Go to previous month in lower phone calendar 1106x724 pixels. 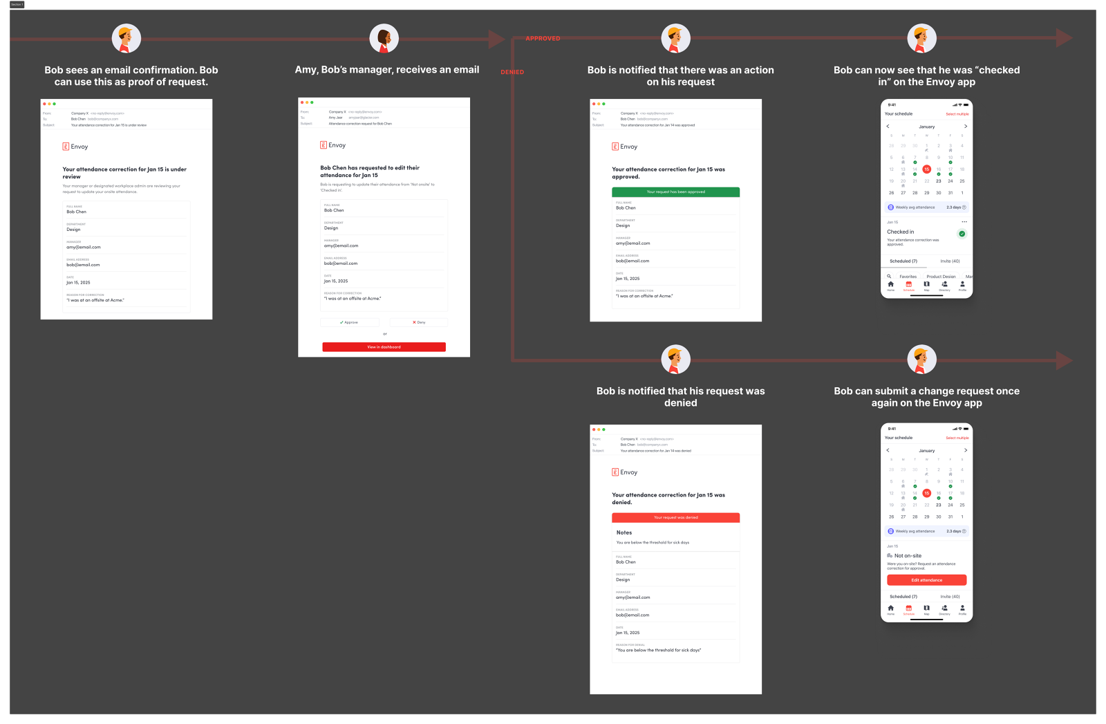[888, 450]
